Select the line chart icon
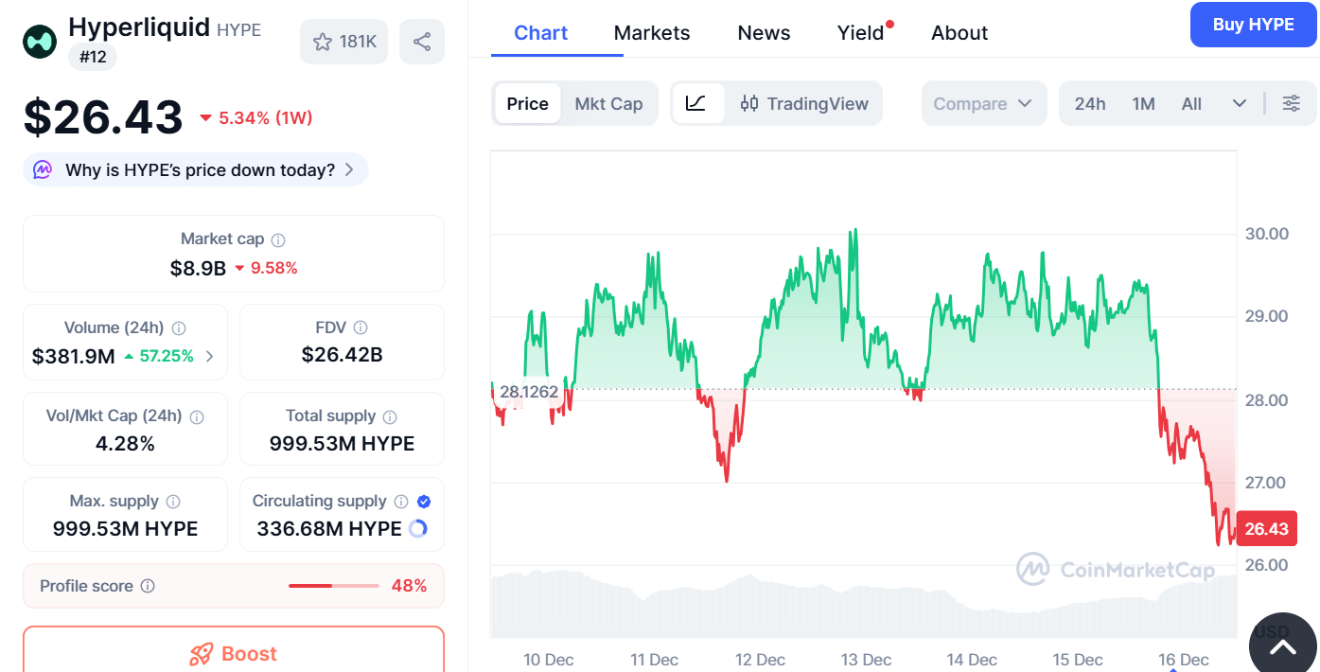 [696, 103]
